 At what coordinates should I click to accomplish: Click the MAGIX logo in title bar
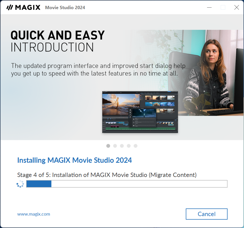pyautogui.click(x=24, y=7)
